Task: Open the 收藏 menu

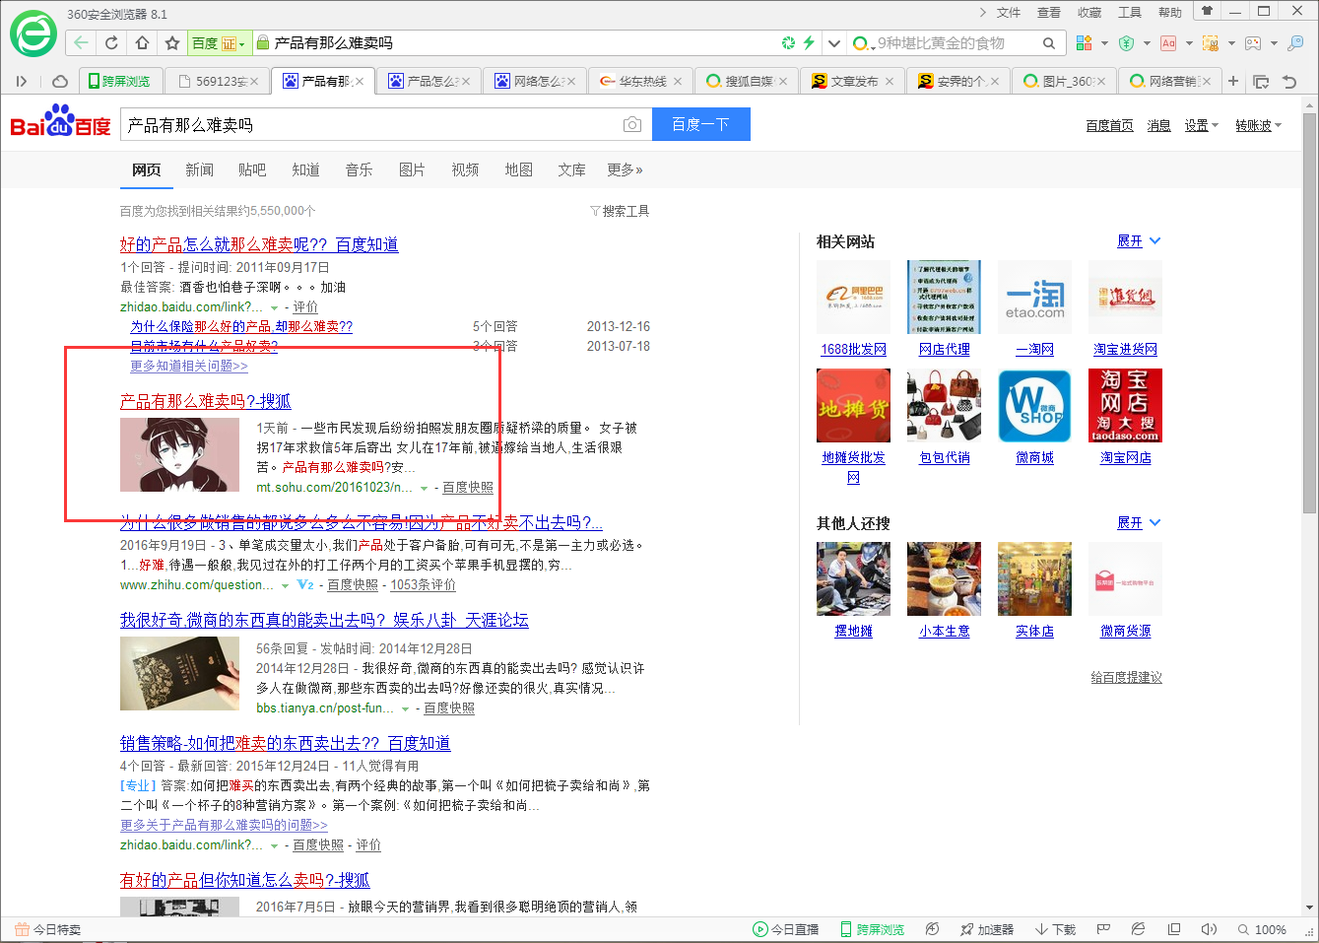Action: 1089,12
